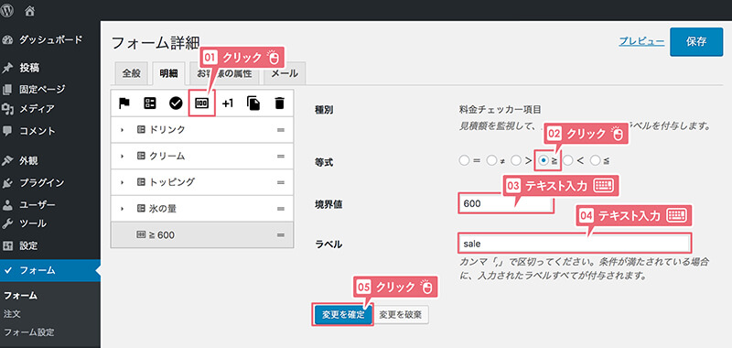The image size is (732, 348).
Task: Open the フォーム submenu item
Action: (20, 296)
